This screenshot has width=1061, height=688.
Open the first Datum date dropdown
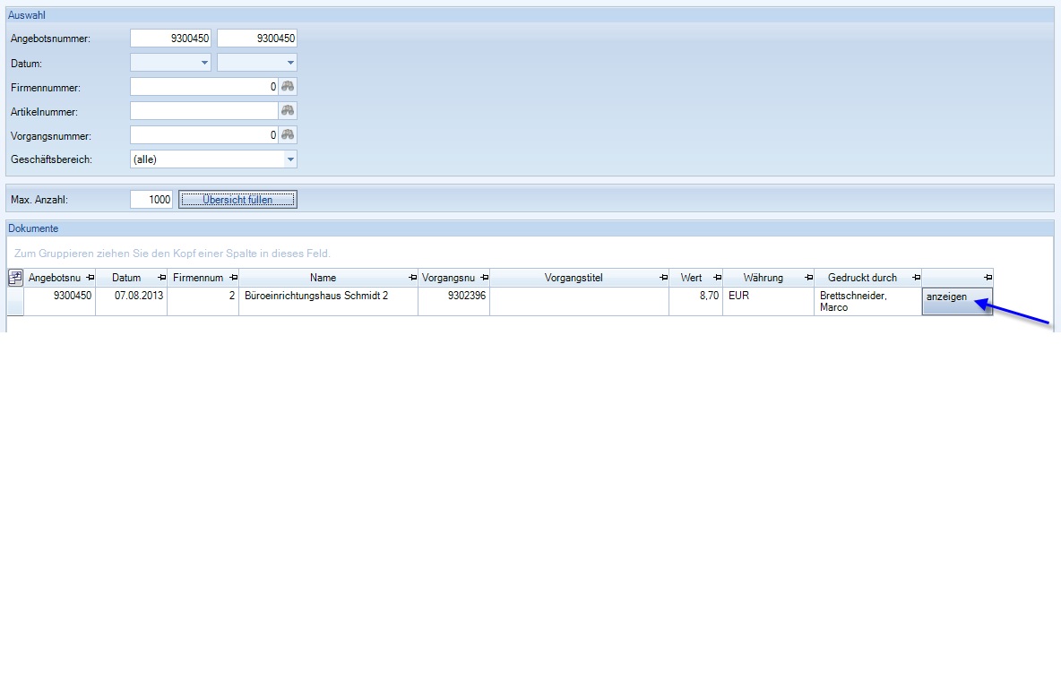tap(204, 63)
